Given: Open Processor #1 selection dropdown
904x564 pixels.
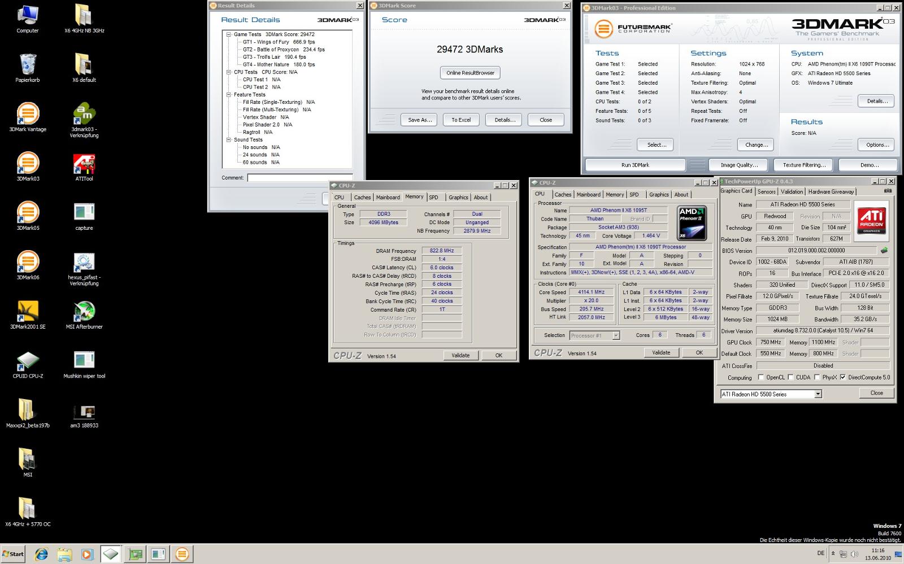Looking at the screenshot, I should pyautogui.click(x=616, y=335).
